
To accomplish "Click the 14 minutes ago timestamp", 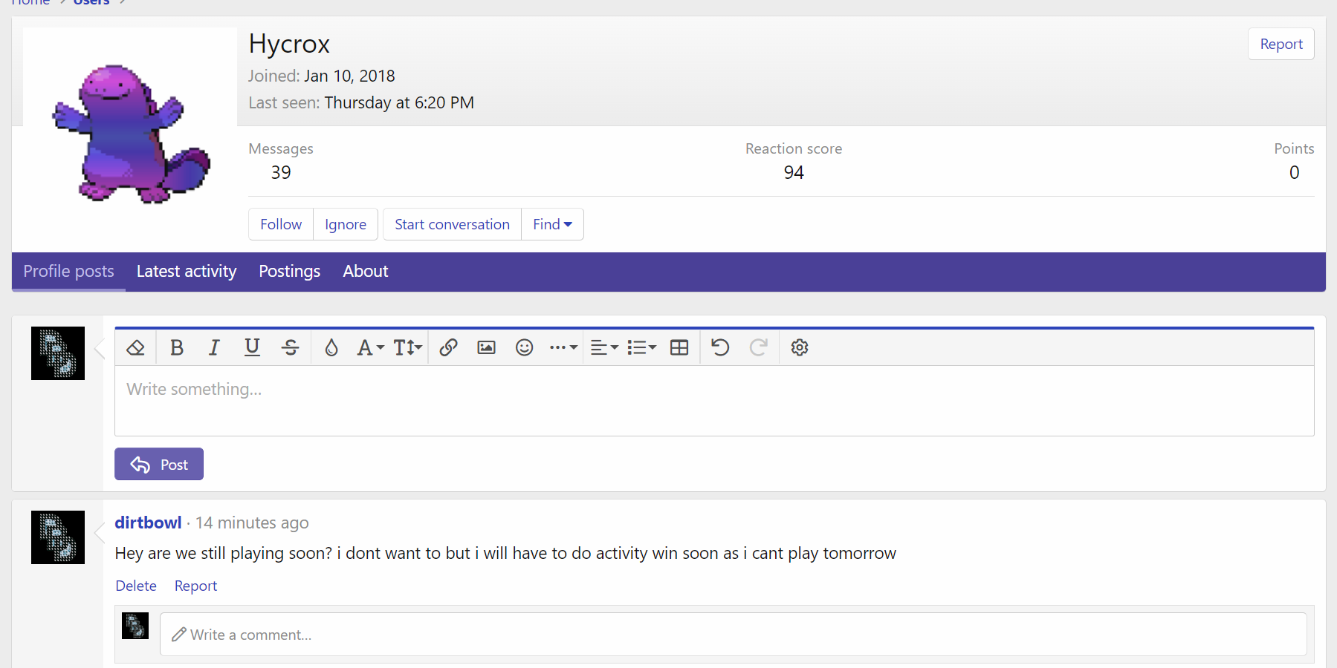I will pos(252,523).
